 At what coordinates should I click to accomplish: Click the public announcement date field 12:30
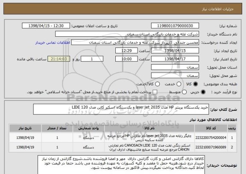pyautogui.click(x=46, y=26)
